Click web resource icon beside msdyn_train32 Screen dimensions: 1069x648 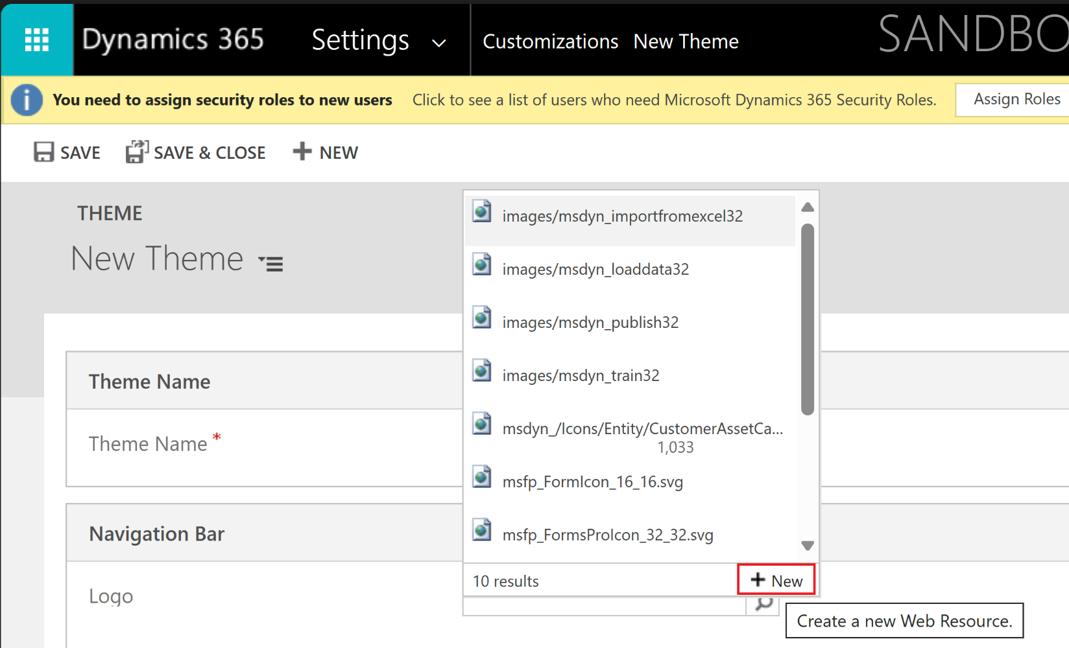point(482,371)
